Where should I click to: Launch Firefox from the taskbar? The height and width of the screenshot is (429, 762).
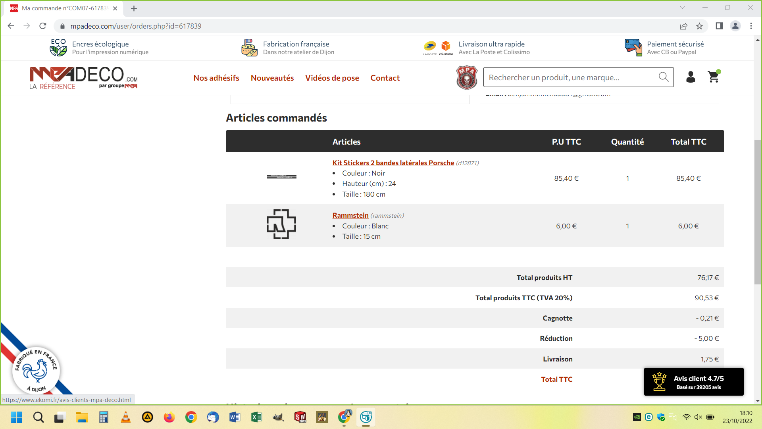[x=169, y=417]
